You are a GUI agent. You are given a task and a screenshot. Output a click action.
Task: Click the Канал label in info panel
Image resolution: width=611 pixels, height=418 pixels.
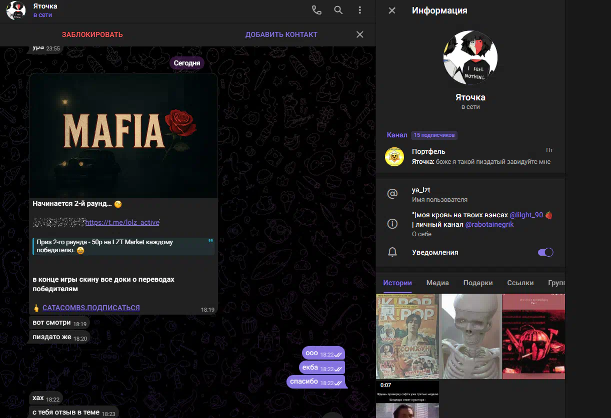[x=397, y=135]
